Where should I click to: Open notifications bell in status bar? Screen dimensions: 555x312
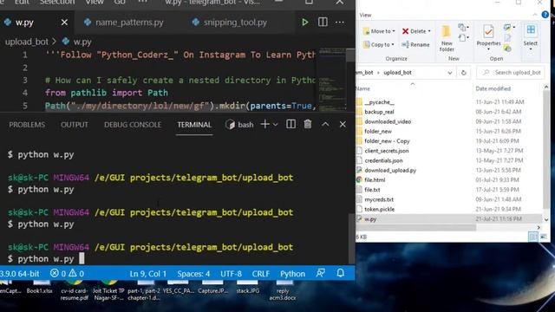(x=340, y=273)
